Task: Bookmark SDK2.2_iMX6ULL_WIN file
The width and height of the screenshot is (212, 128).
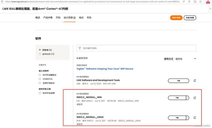Action: 195,98
